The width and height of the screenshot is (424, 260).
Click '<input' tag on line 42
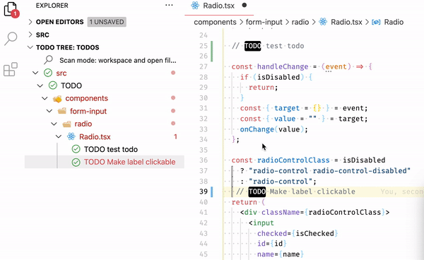coord(261,223)
